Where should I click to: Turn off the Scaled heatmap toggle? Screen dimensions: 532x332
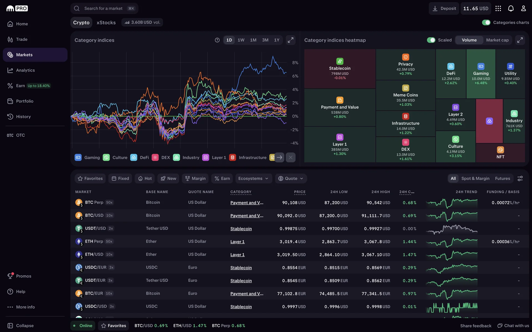(x=431, y=40)
